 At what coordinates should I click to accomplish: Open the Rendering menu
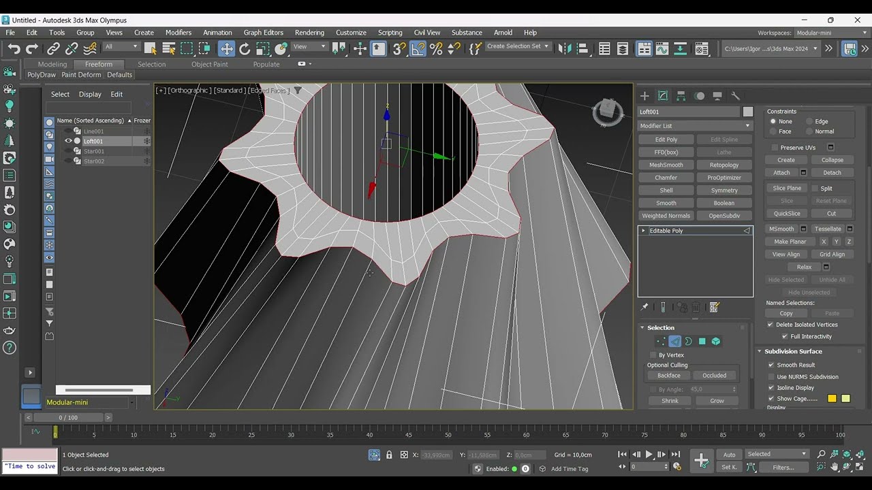coord(309,33)
